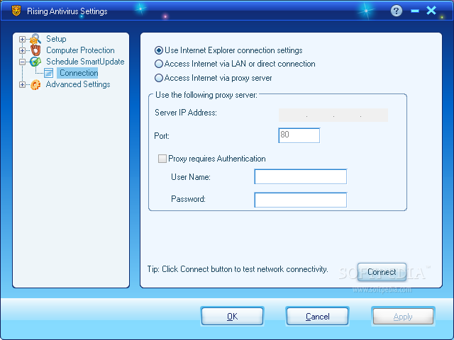
Task: Collapse the Schedule SmartUpdate tree node
Action: (x=22, y=62)
